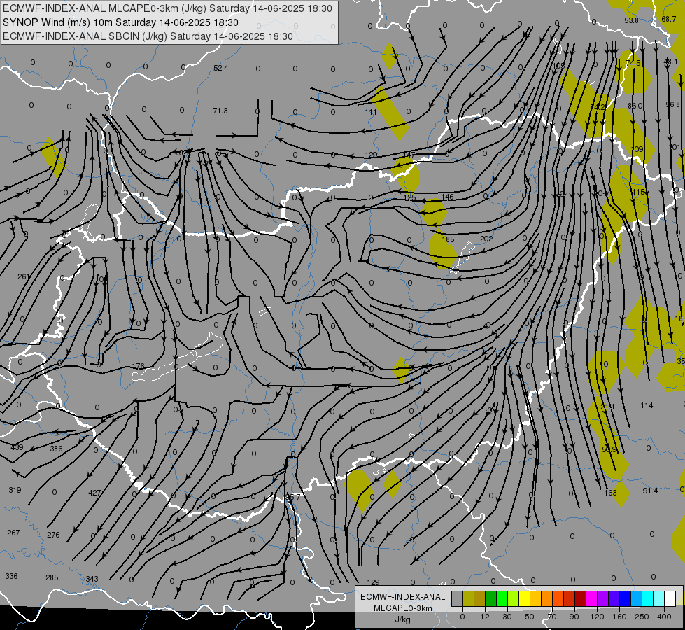Click the map value 68.7
Viewport: 685px width, 630px height.
coord(669,19)
